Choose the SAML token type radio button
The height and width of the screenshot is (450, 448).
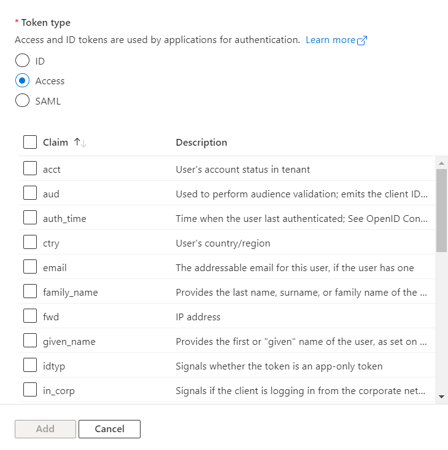[22, 101]
